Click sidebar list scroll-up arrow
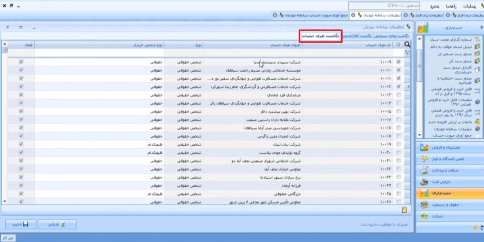 419,39
